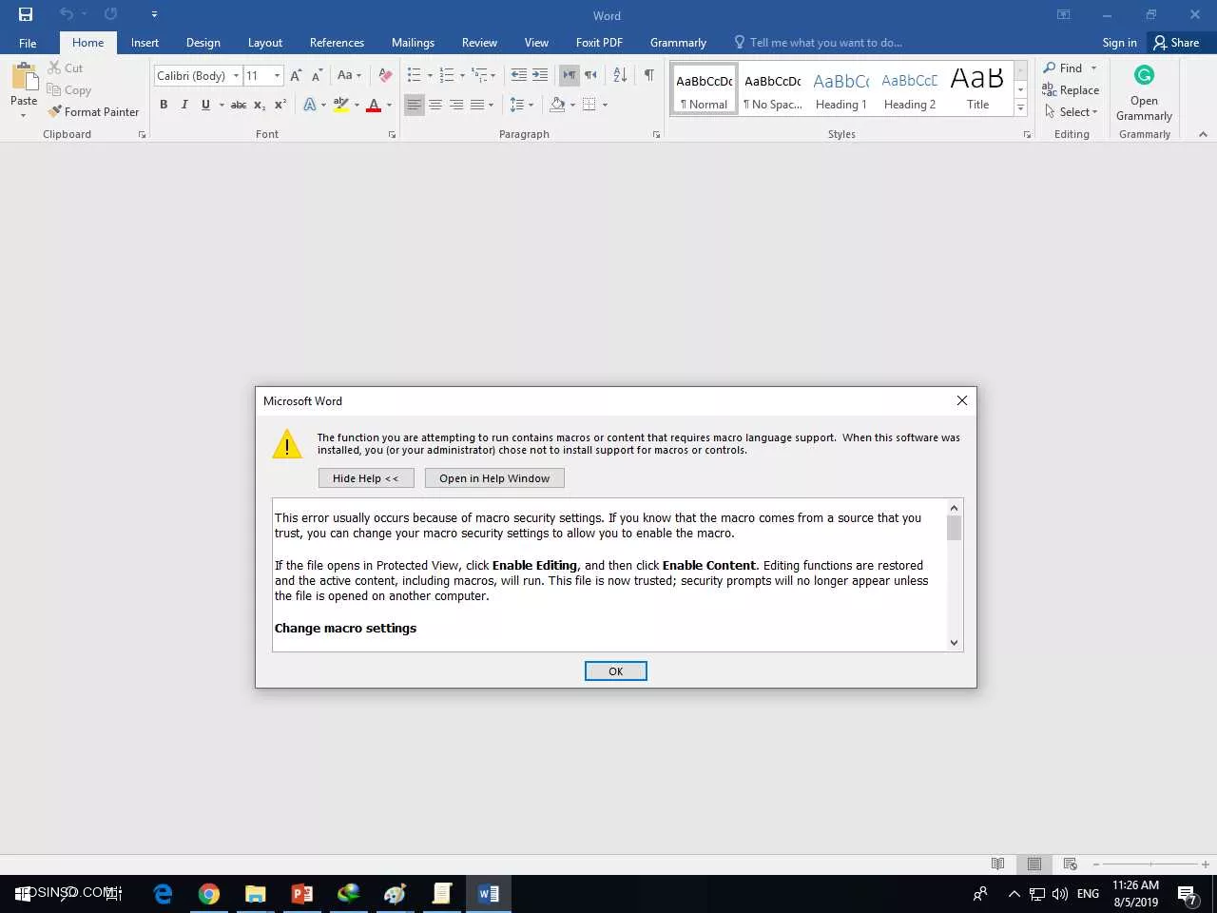Screen dimensions: 1217x913
Task: Switch to the Mailings tab
Action: coord(413,43)
